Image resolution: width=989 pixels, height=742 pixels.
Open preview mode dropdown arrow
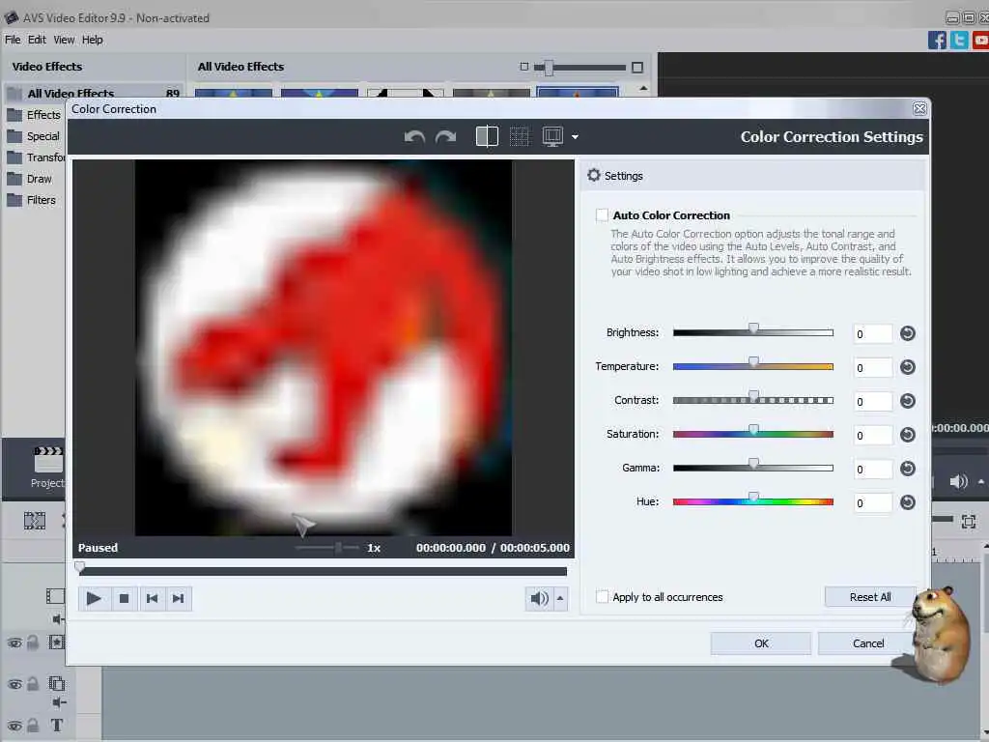[575, 136]
